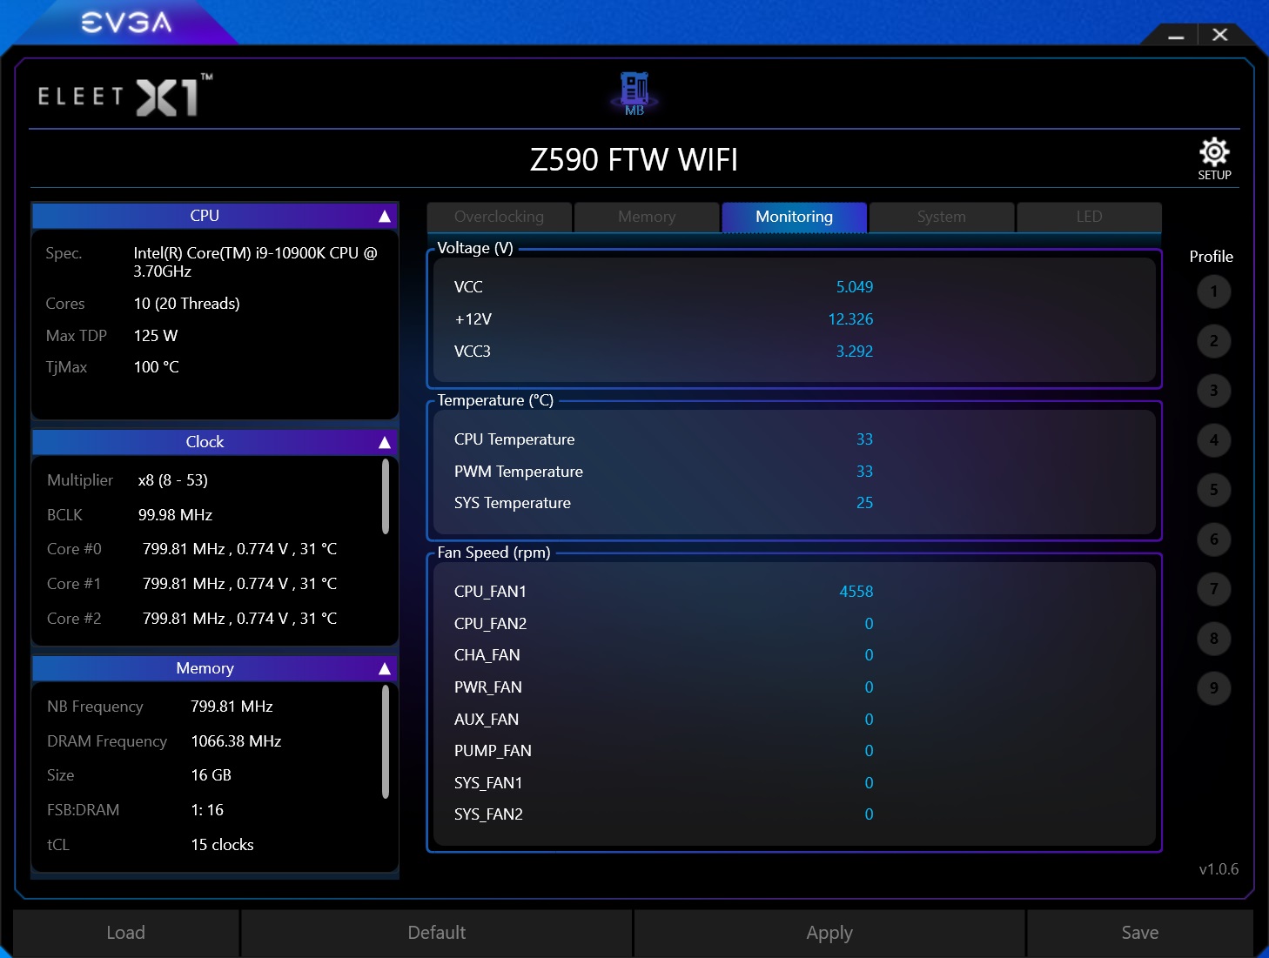Image resolution: width=1269 pixels, height=958 pixels.
Task: Click the SYS_FAN2 label
Action: pos(488,814)
